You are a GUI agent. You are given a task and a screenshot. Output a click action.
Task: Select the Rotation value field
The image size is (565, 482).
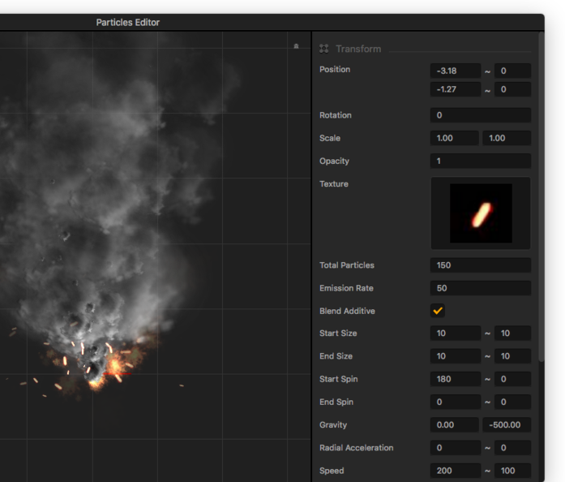481,115
